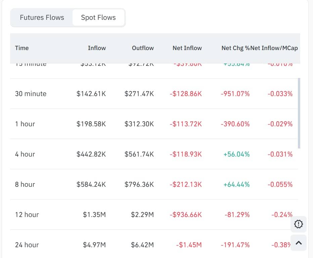Select the Spot Flows tab

[98, 17]
